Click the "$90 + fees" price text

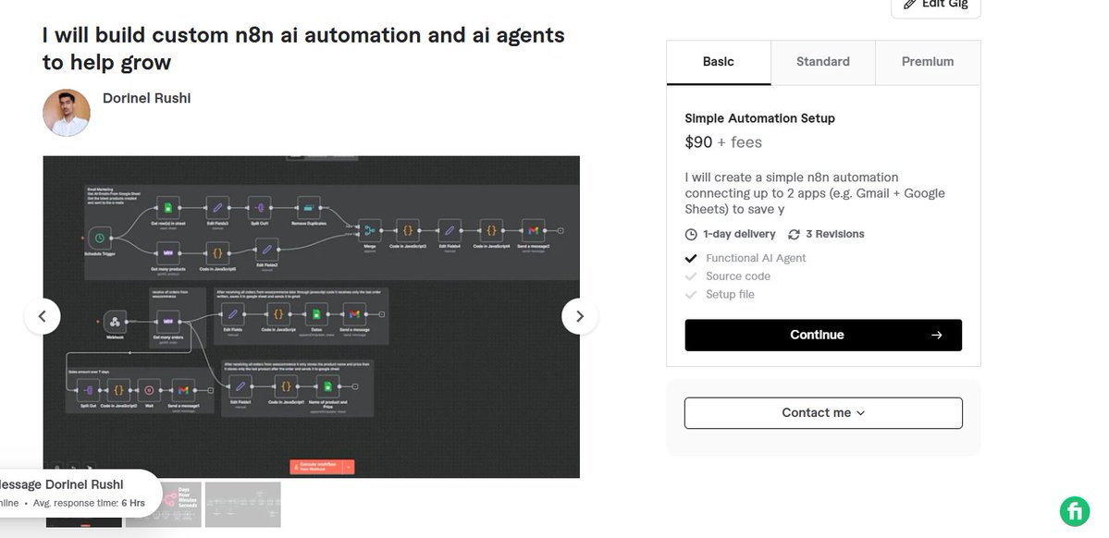click(x=723, y=142)
